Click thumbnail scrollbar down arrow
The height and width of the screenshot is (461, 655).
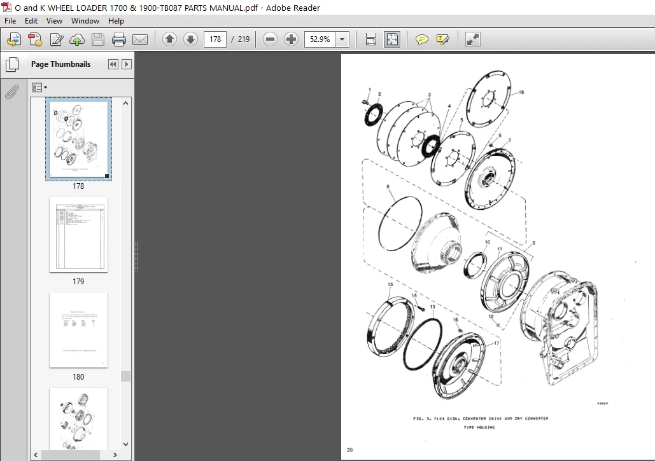click(126, 444)
